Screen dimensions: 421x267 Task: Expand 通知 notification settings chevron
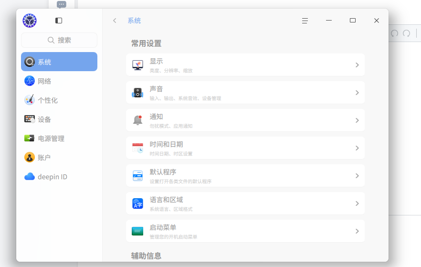point(357,120)
